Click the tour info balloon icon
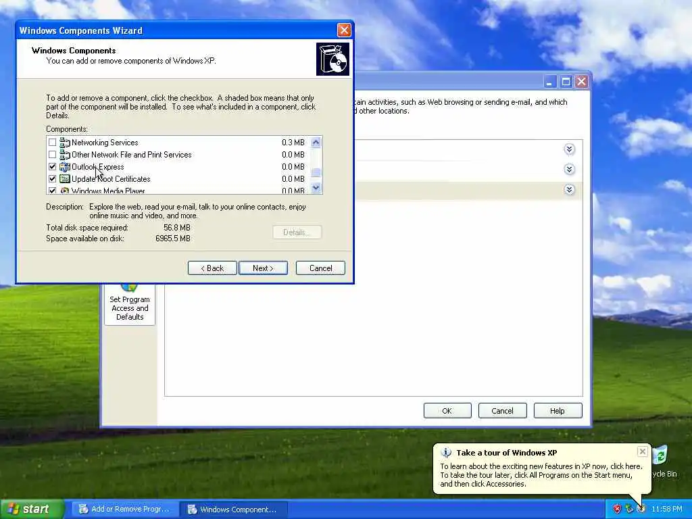 click(x=446, y=452)
